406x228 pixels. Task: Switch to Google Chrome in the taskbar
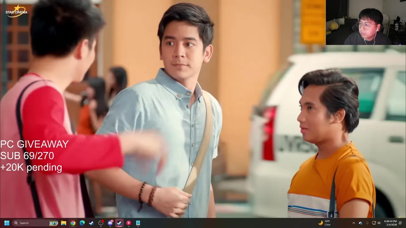coord(73,223)
